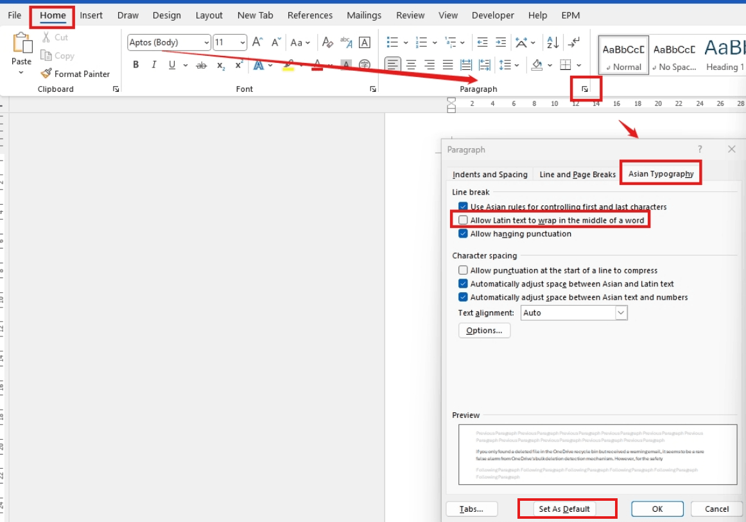Increase paragraph indent
The width and height of the screenshot is (746, 522).
(501, 42)
